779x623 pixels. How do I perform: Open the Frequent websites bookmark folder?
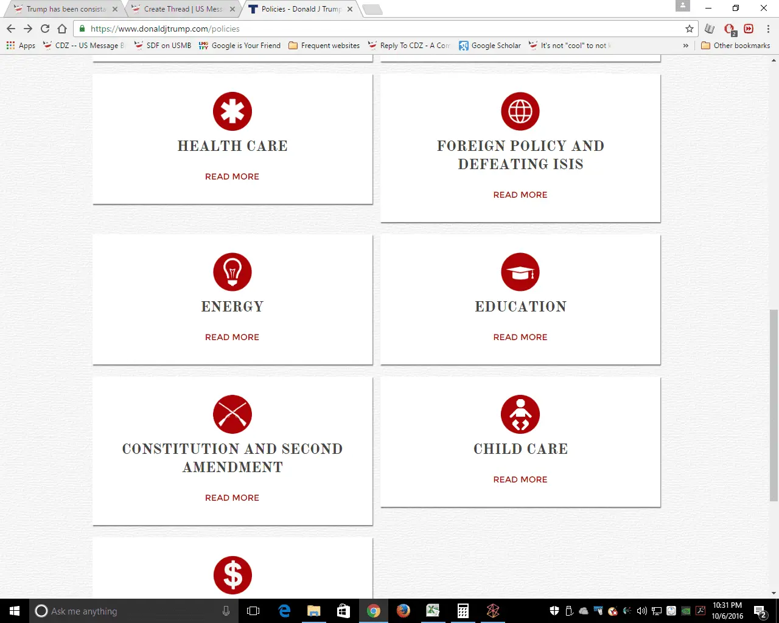click(x=324, y=46)
